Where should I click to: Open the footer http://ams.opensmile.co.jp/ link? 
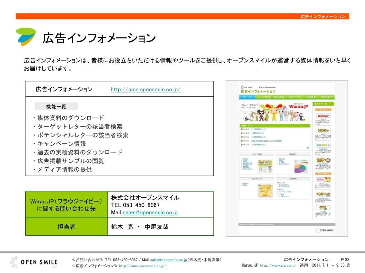[143, 266]
